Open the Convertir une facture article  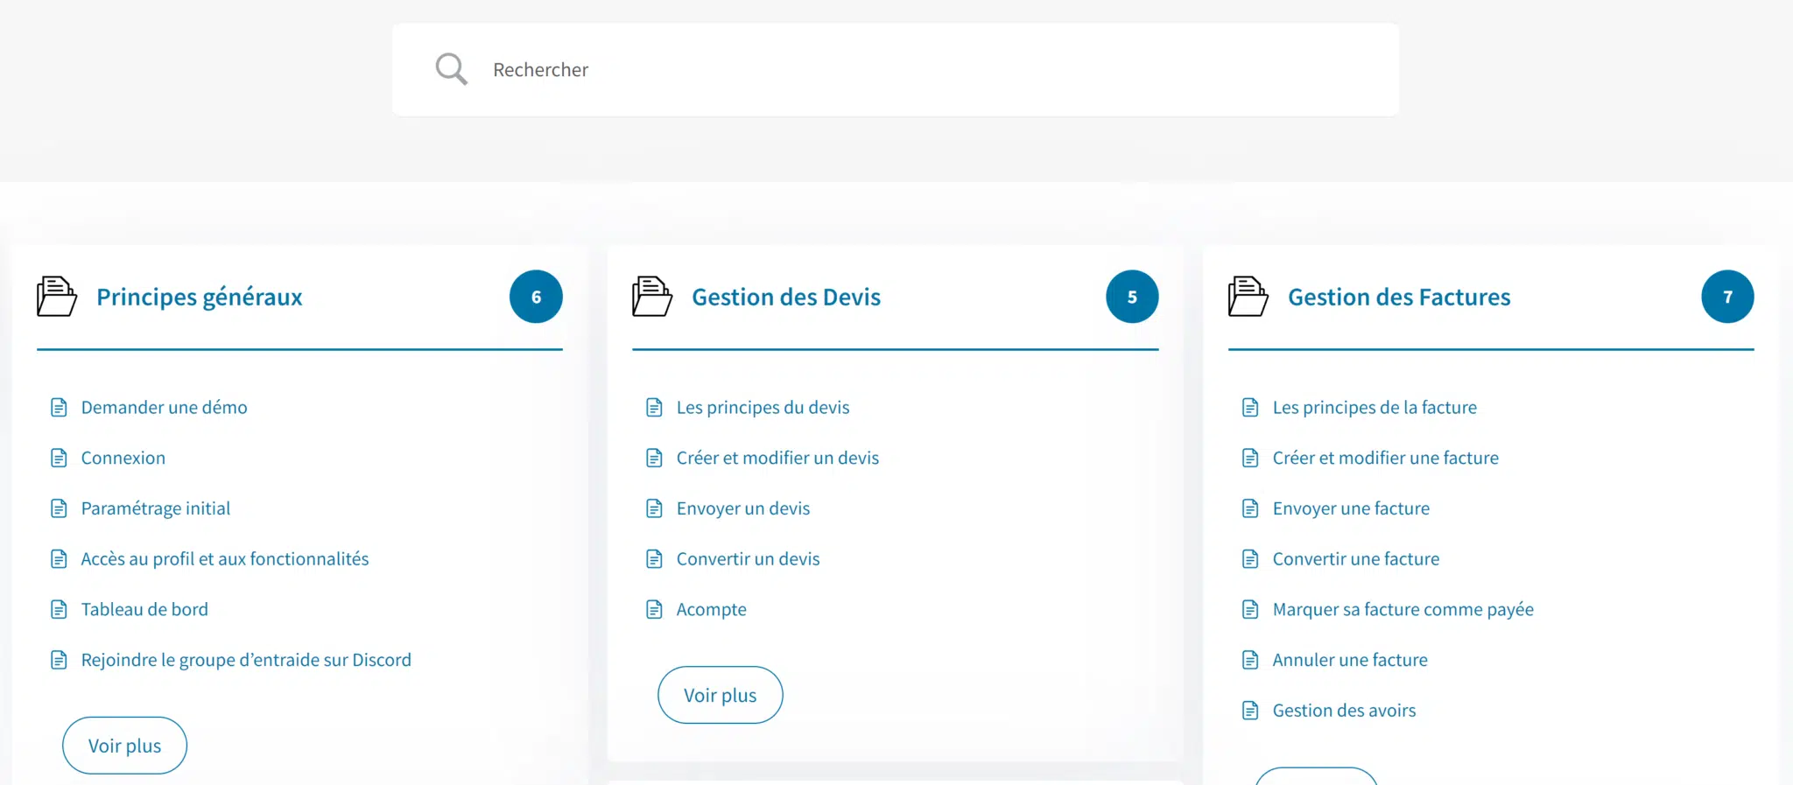[x=1355, y=559]
